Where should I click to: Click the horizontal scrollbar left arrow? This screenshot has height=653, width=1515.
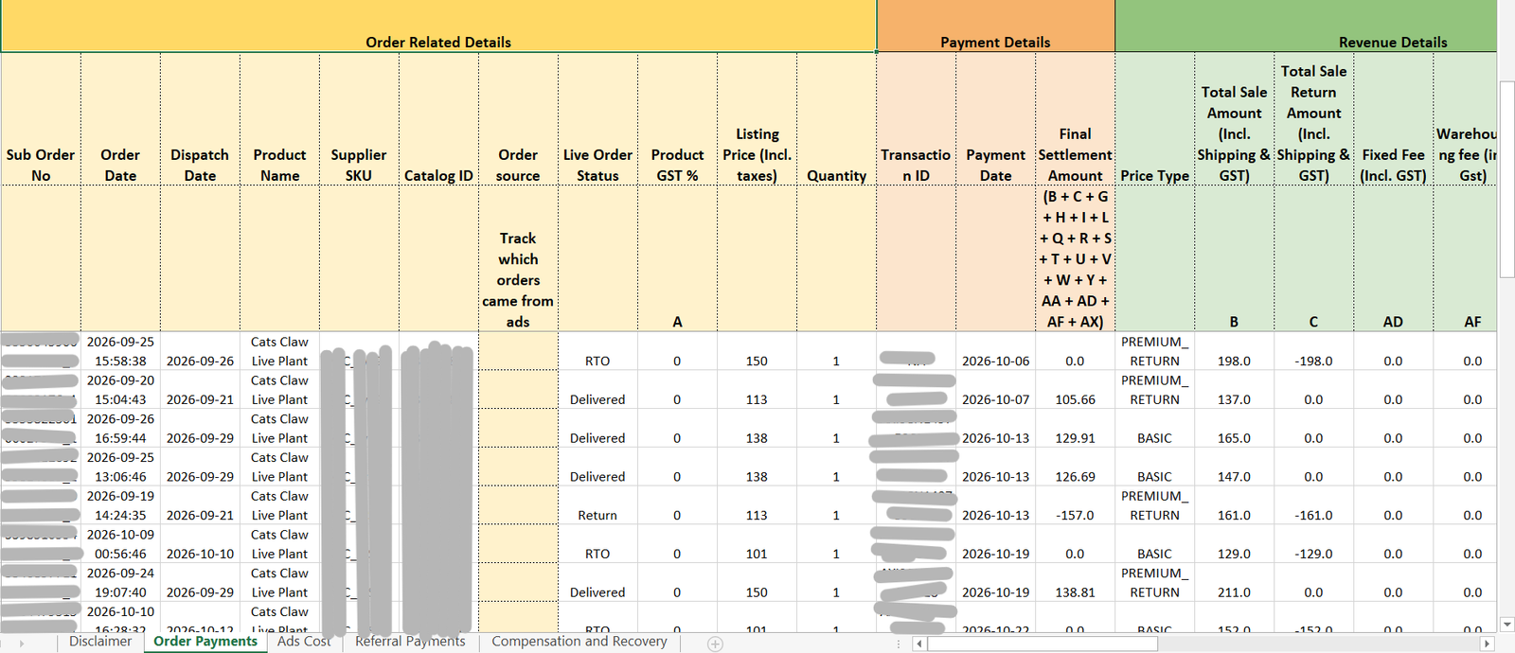click(918, 644)
